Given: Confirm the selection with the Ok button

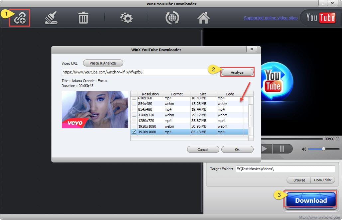Looking at the screenshot, I should pos(237,150).
